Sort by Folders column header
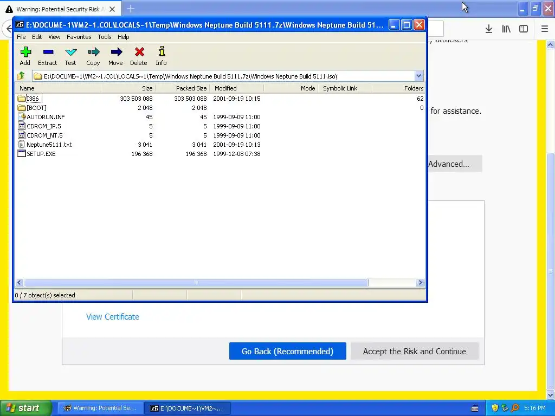555x416 pixels. 398,88
